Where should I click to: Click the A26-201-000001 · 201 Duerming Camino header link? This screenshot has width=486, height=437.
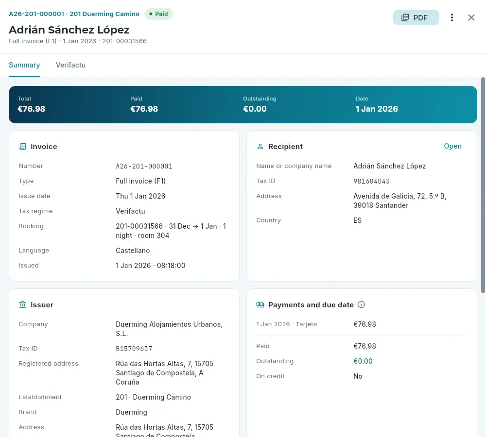pos(74,14)
